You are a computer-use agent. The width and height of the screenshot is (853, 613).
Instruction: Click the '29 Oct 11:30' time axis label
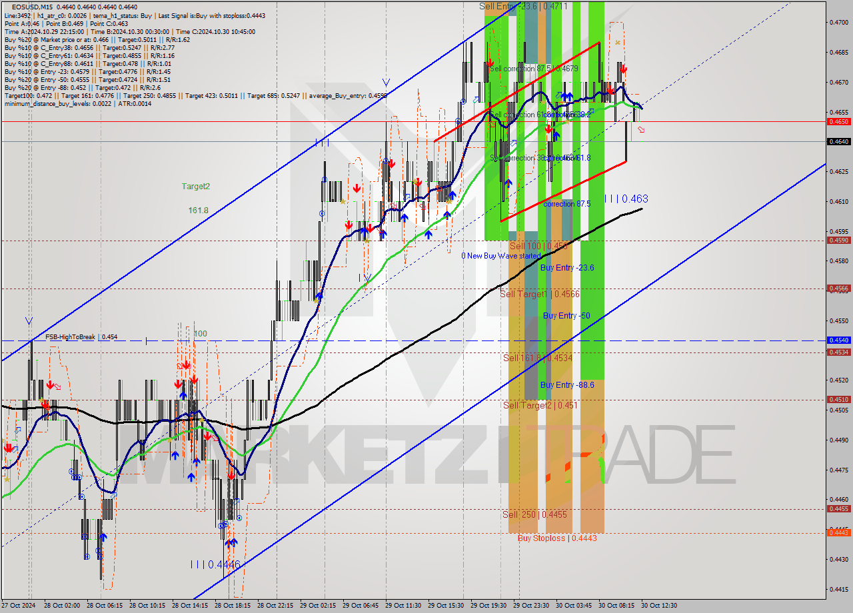point(403,606)
